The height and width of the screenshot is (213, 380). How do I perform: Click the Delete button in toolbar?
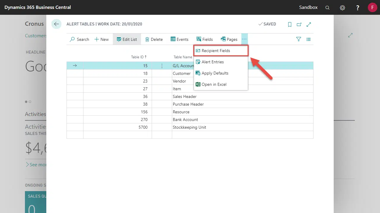pyautogui.click(x=154, y=39)
